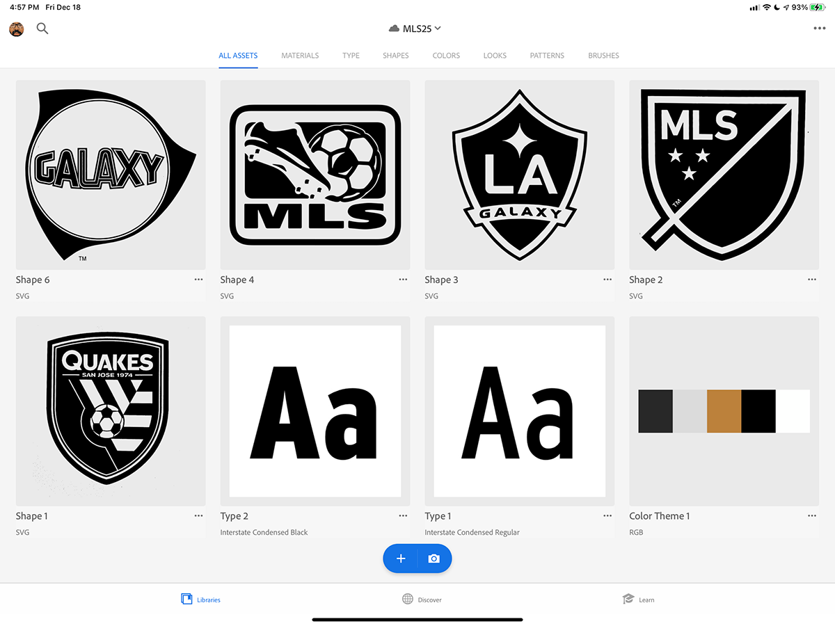Switch to the All Assets tab
835x626 pixels.
[x=238, y=56]
